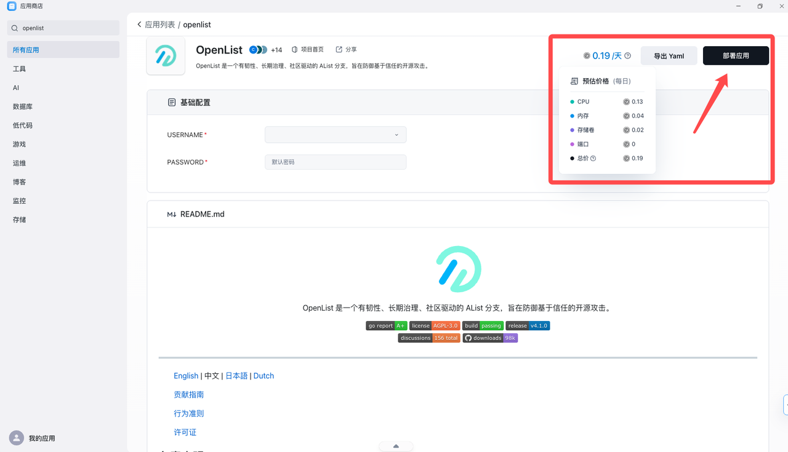This screenshot has width=788, height=452.
Task: Click the markdown icon beside README.md
Action: pos(172,215)
